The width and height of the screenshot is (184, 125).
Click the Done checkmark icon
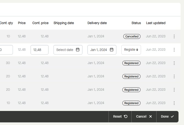pyautogui.click(x=172, y=117)
